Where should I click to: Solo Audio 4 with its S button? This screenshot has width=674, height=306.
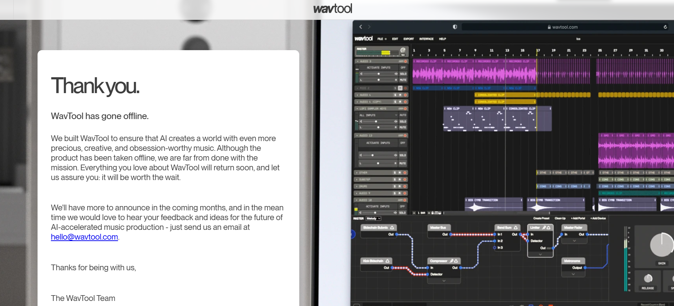(395, 95)
